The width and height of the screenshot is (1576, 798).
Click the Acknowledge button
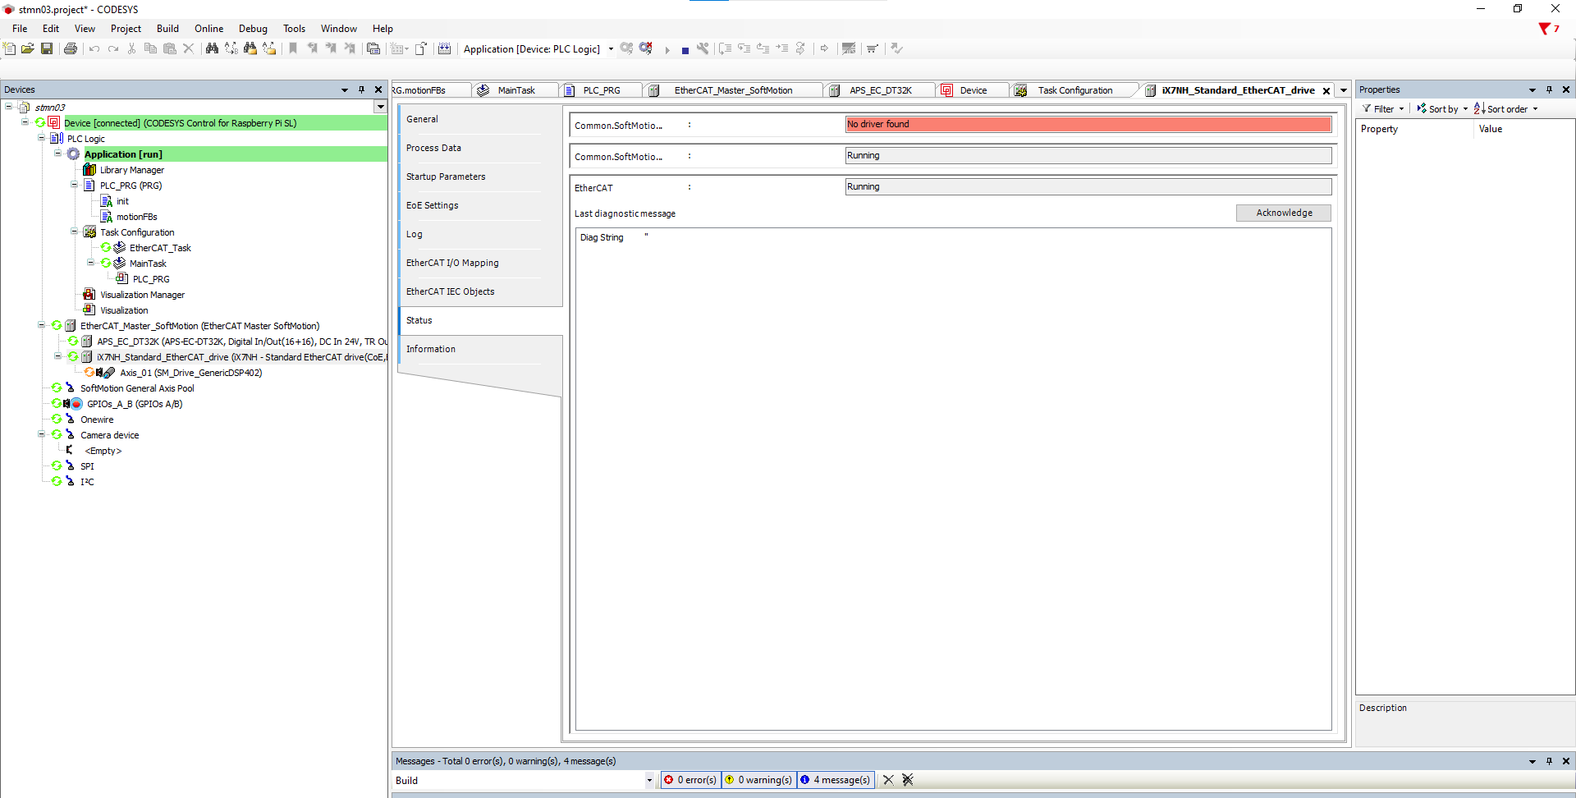pyautogui.click(x=1284, y=213)
